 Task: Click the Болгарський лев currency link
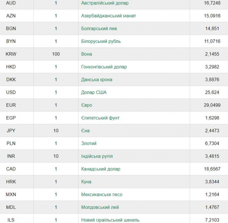click(x=99, y=28)
